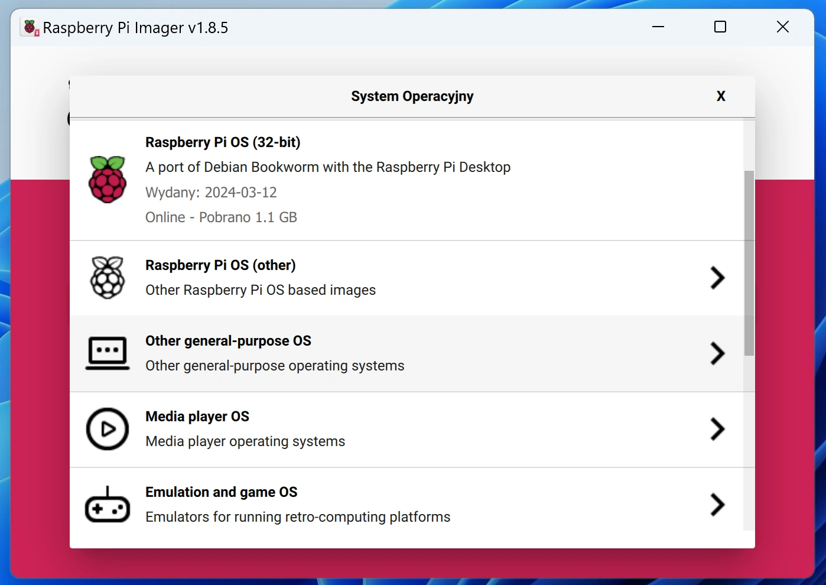Click the red raspberry logo icon

pyautogui.click(x=108, y=180)
